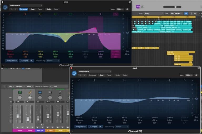Screen dimensions: 202x134
Task: Click the Synth5 channel instrument icon
Action: (x=30, y=92)
